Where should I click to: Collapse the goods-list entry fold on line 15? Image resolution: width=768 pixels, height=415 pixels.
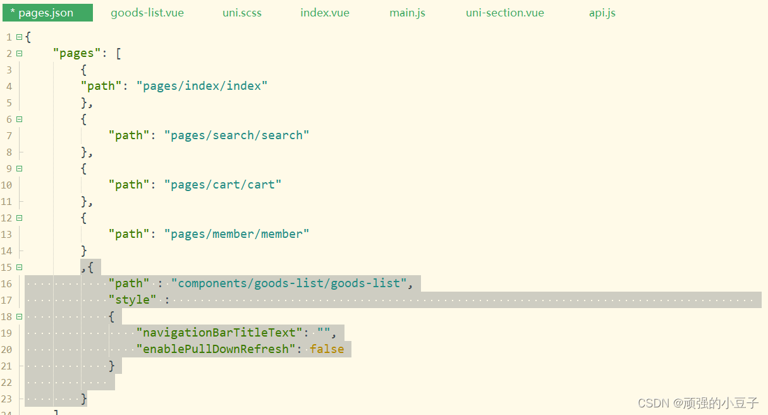(18, 267)
